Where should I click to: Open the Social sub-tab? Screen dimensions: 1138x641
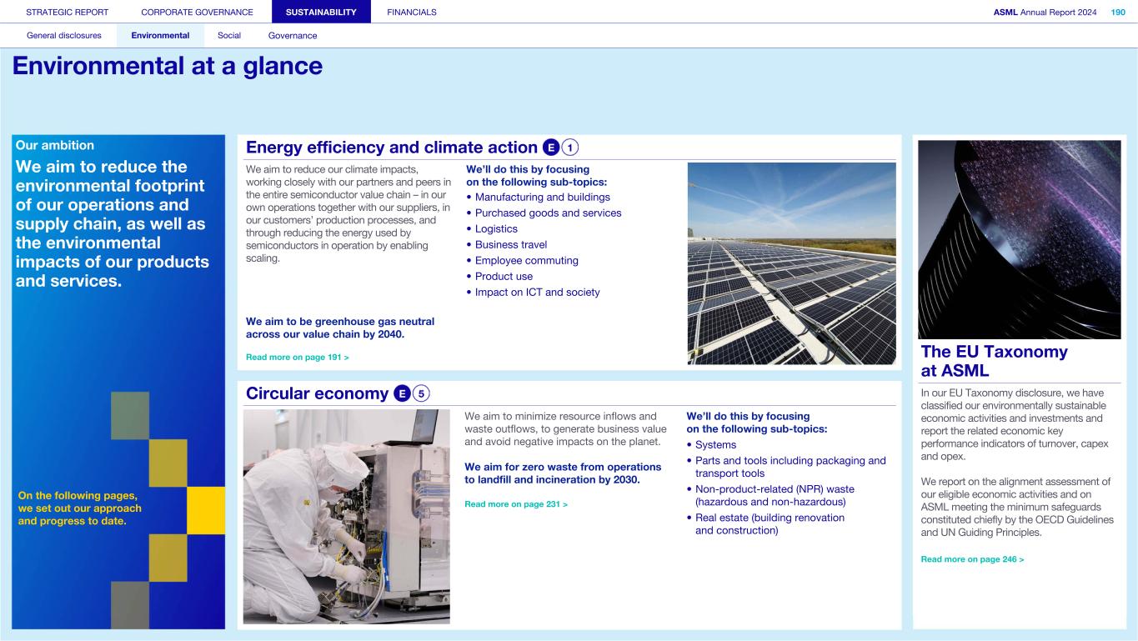pyautogui.click(x=229, y=36)
